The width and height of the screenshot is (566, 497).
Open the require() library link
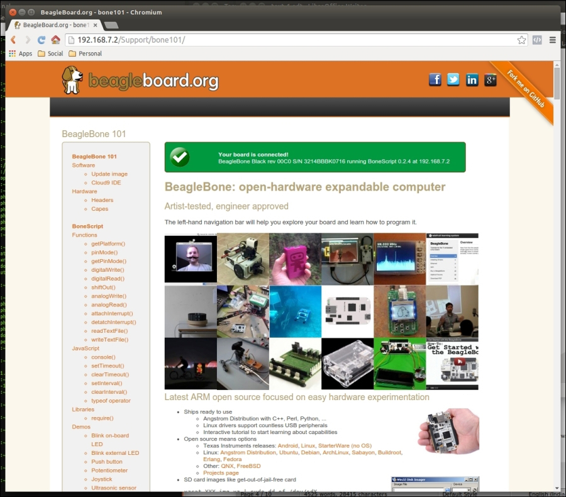coord(102,418)
